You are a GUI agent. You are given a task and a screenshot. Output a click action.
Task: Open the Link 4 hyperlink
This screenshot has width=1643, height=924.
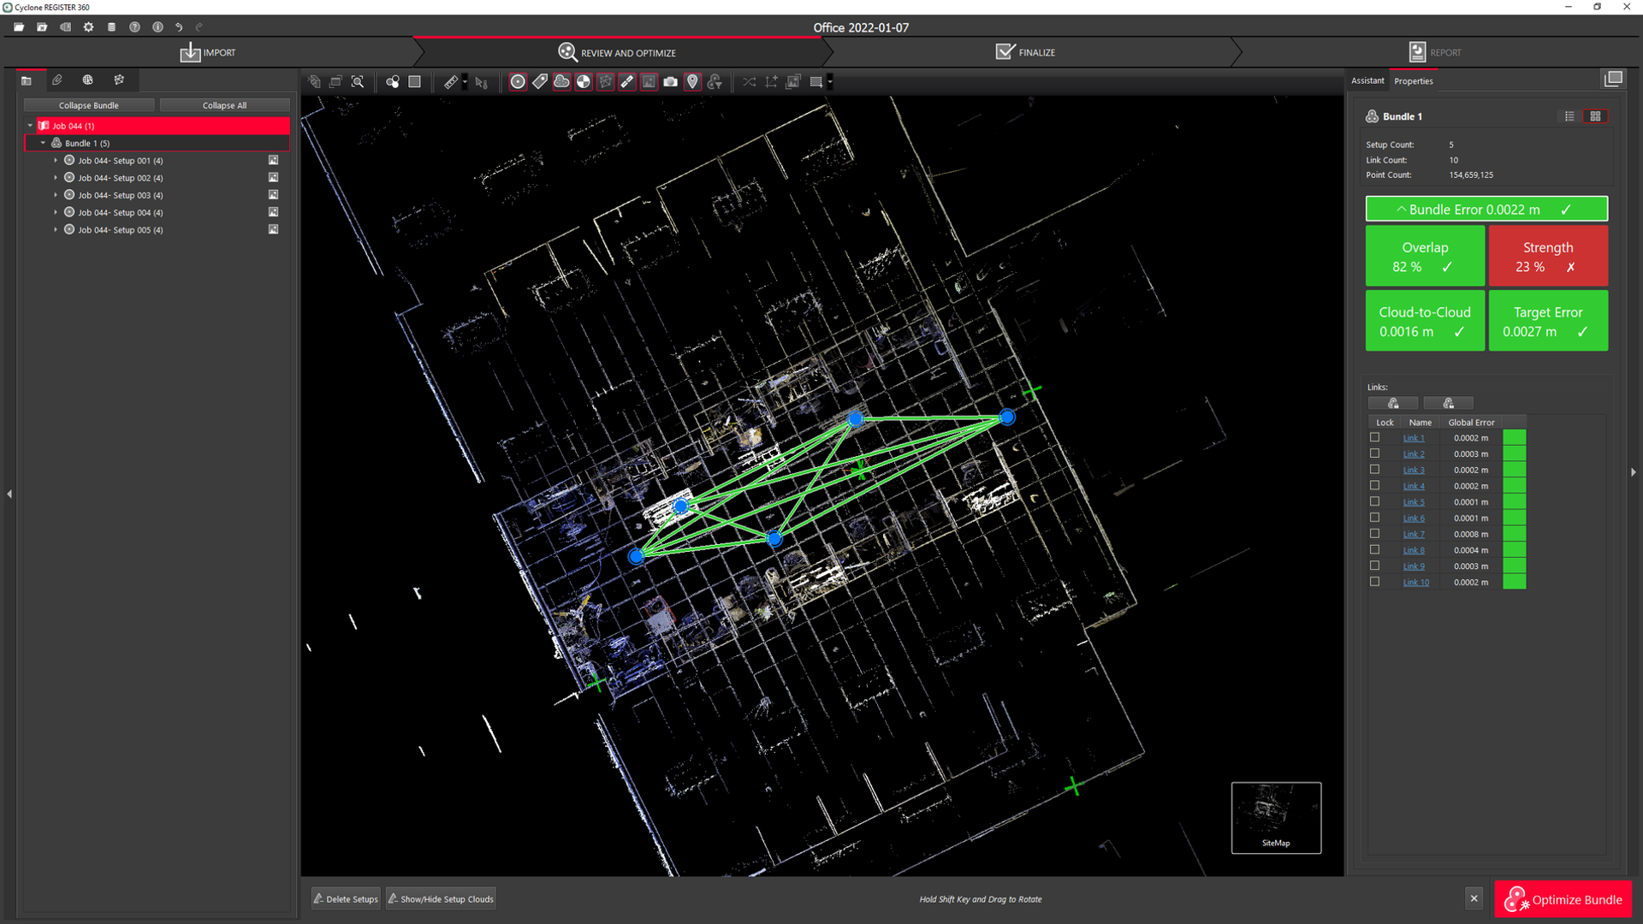point(1413,486)
